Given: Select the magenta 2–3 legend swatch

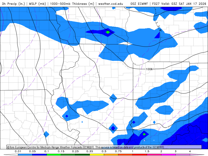Looking at the screenshot, I should (168, 155).
